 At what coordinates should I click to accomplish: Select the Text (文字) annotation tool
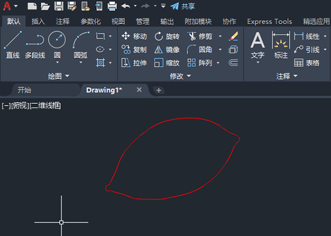pos(258,45)
